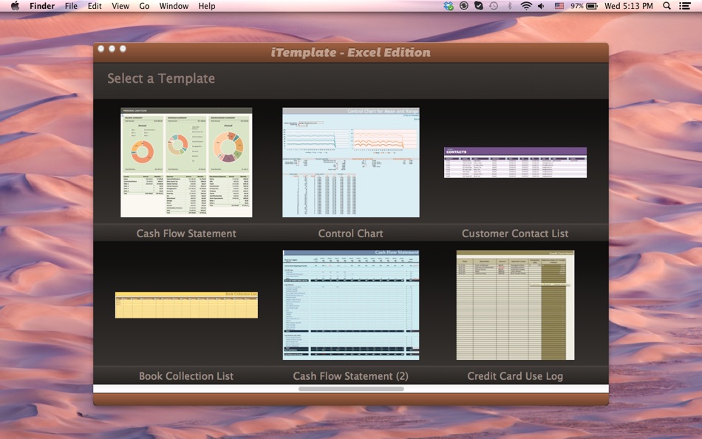Click the Customer Contact List label

point(515,234)
